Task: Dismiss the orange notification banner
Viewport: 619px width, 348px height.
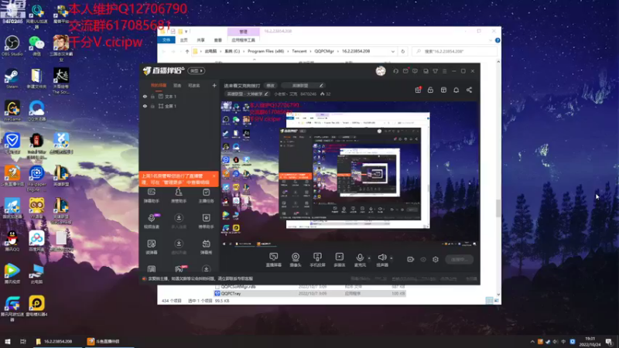Action: pos(214,176)
